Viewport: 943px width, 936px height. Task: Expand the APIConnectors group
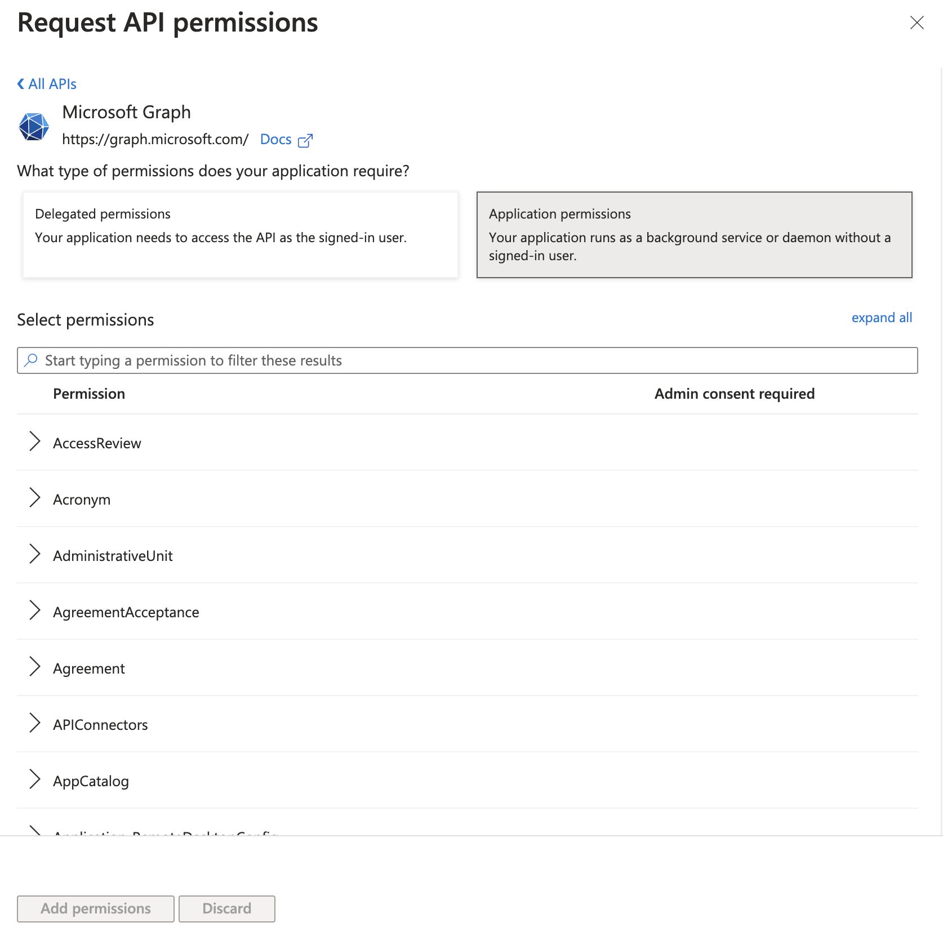(35, 724)
